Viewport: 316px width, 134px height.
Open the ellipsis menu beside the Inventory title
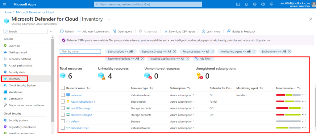(109, 19)
